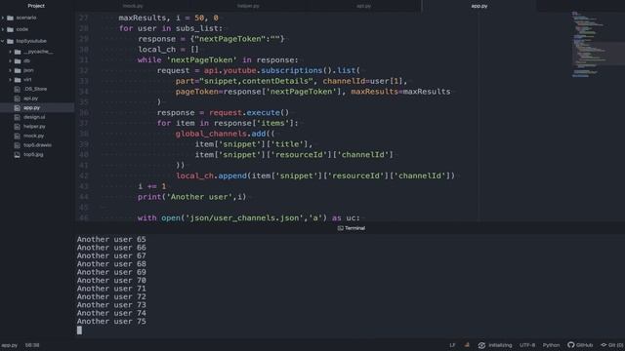This screenshot has height=351, width=625.
Task: Click 'Another user 65' terminal line
Action: pos(111,239)
